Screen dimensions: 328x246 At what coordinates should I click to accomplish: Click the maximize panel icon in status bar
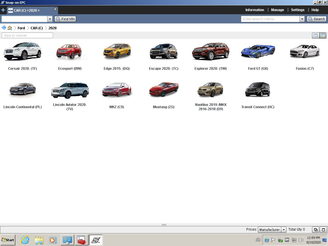pyautogui.click(x=323, y=230)
